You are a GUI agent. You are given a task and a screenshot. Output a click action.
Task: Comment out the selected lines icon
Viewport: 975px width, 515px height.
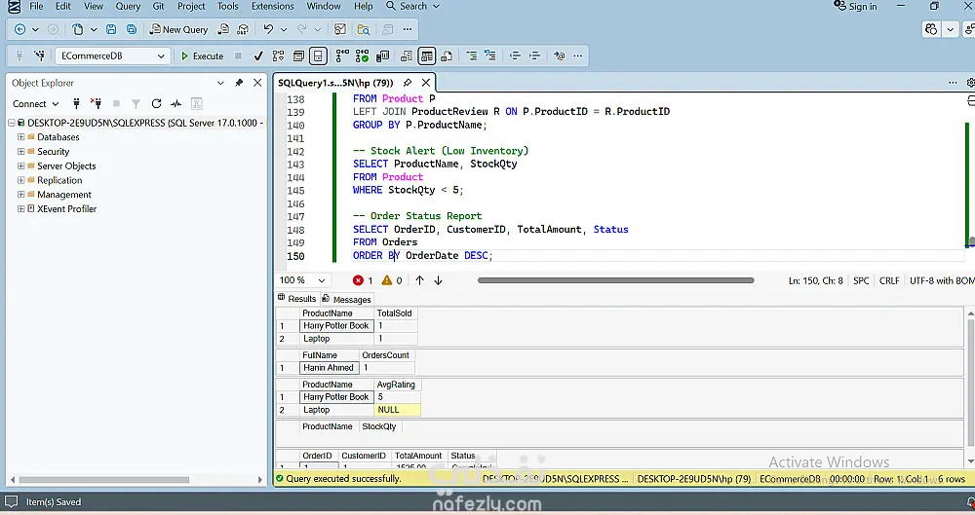click(x=472, y=55)
